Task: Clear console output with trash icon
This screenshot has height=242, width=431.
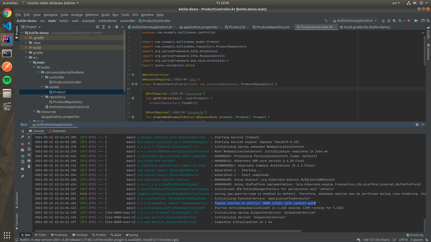Action: click(x=29, y=166)
